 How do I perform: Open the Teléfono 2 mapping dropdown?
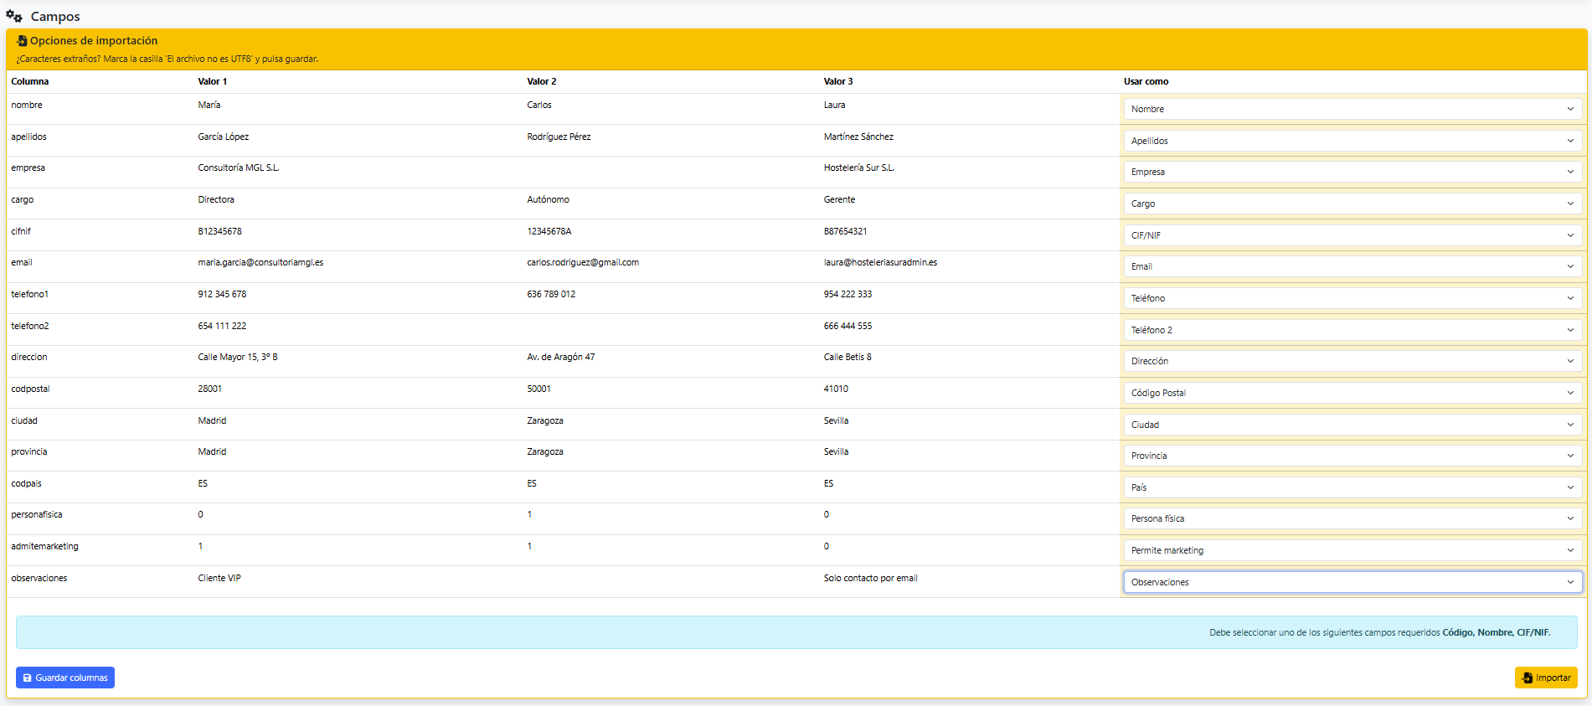pyautogui.click(x=1352, y=330)
